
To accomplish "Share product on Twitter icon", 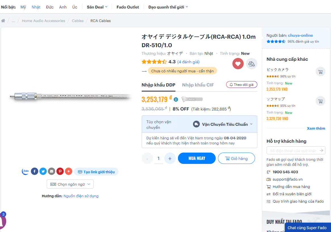I will (43, 171).
